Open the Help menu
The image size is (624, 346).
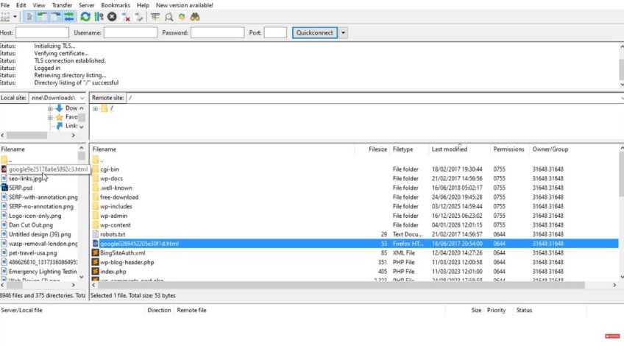143,5
